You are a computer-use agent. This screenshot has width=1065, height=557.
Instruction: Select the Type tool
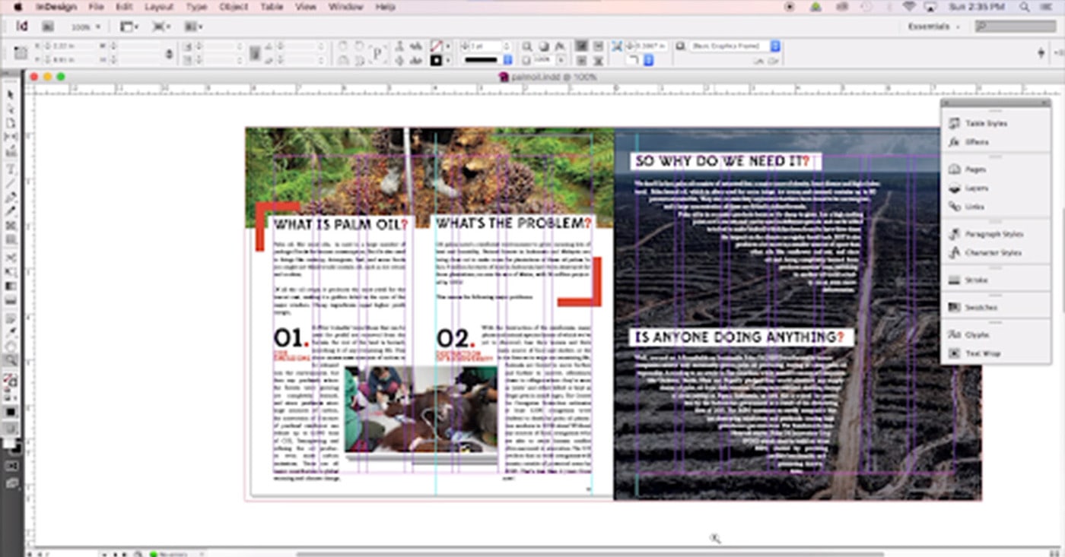pyautogui.click(x=11, y=169)
